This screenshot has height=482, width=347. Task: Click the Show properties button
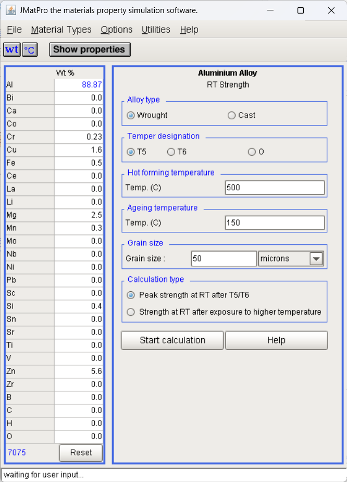coord(90,50)
